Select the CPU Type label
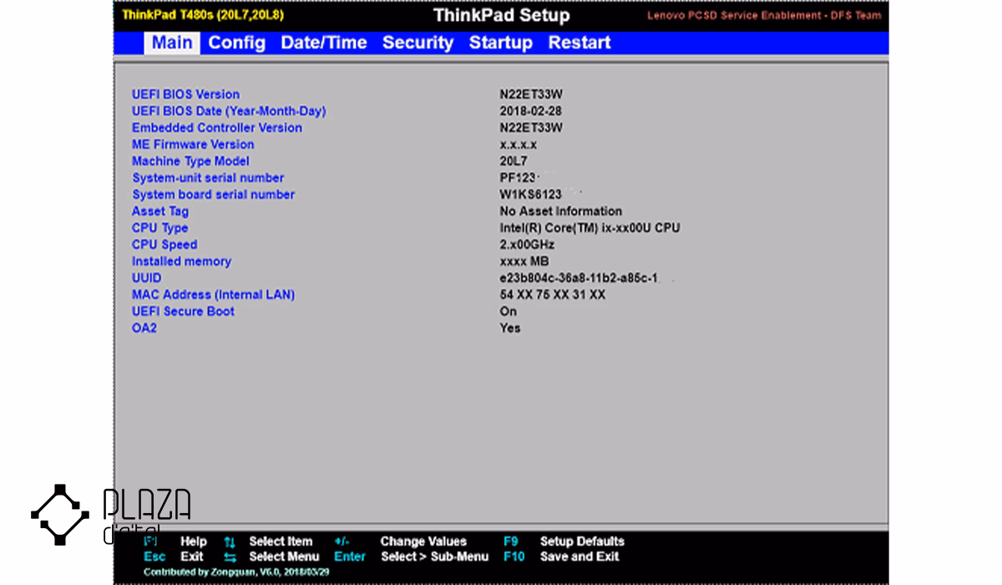This screenshot has width=1002, height=585. point(159,228)
